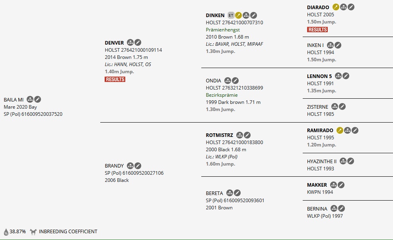The height and width of the screenshot is (240, 393).
Task: Click the yellow icon next to DINKEN
Action: tap(238, 15)
